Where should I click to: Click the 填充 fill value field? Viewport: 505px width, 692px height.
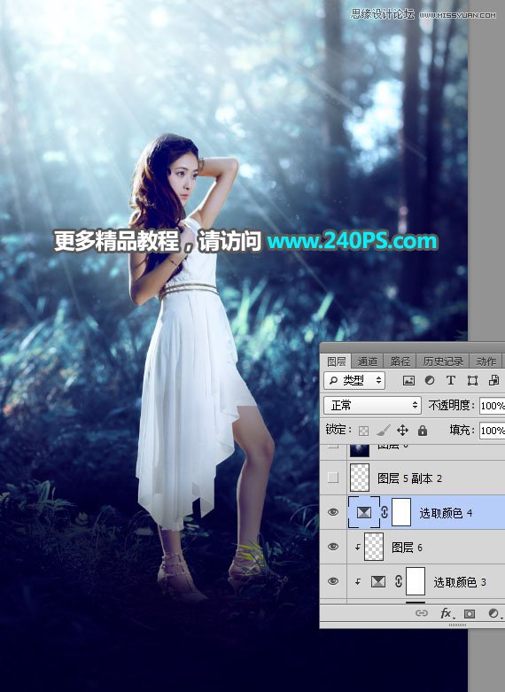click(x=493, y=431)
